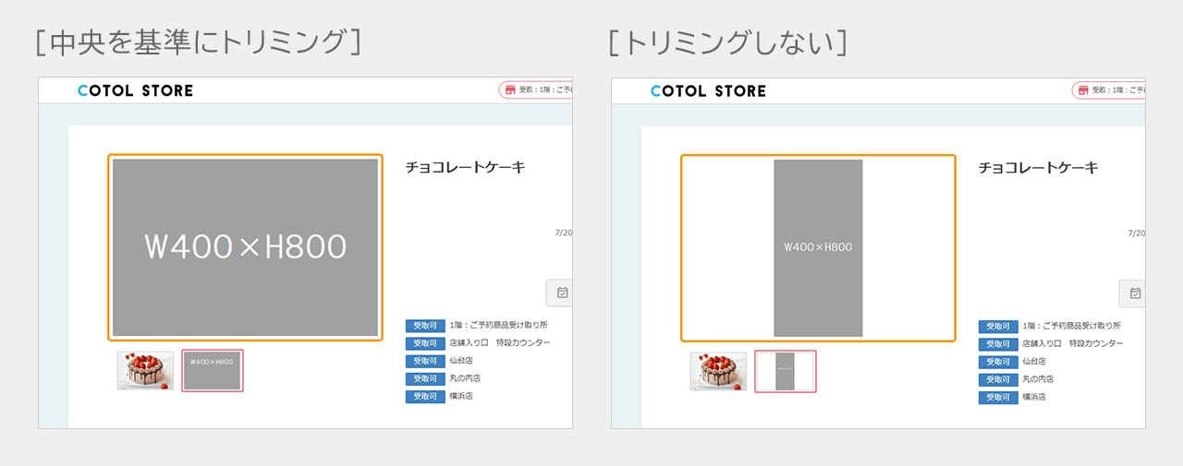This screenshot has width=1183, height=466.
Task: Click 受取可 badge beside 仙台店 on the right
Action: coord(998,362)
